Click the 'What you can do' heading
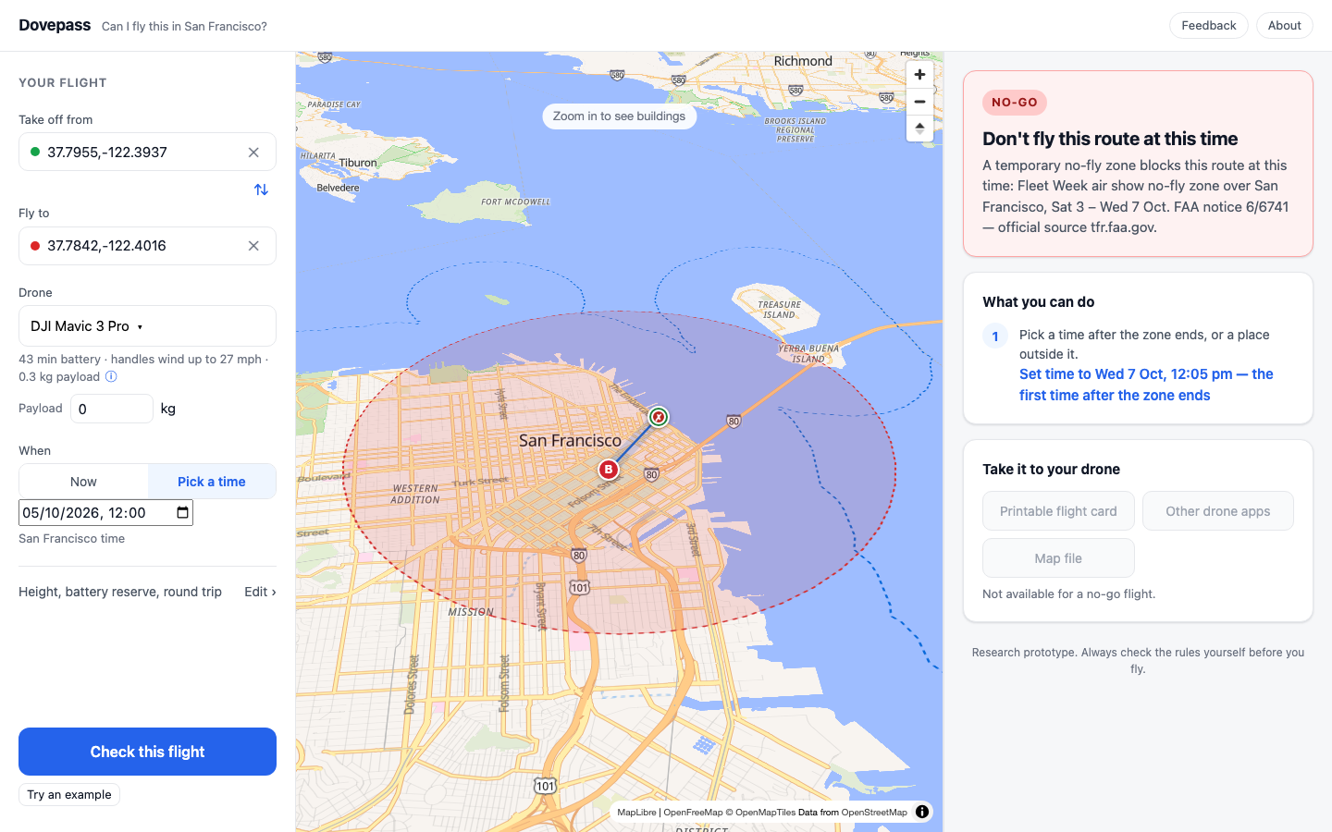 [1038, 302]
